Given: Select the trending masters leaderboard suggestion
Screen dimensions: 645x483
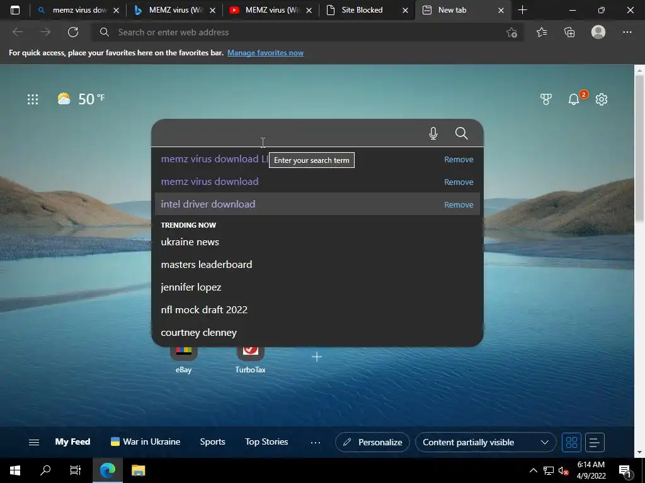Looking at the screenshot, I should [x=317, y=265].
